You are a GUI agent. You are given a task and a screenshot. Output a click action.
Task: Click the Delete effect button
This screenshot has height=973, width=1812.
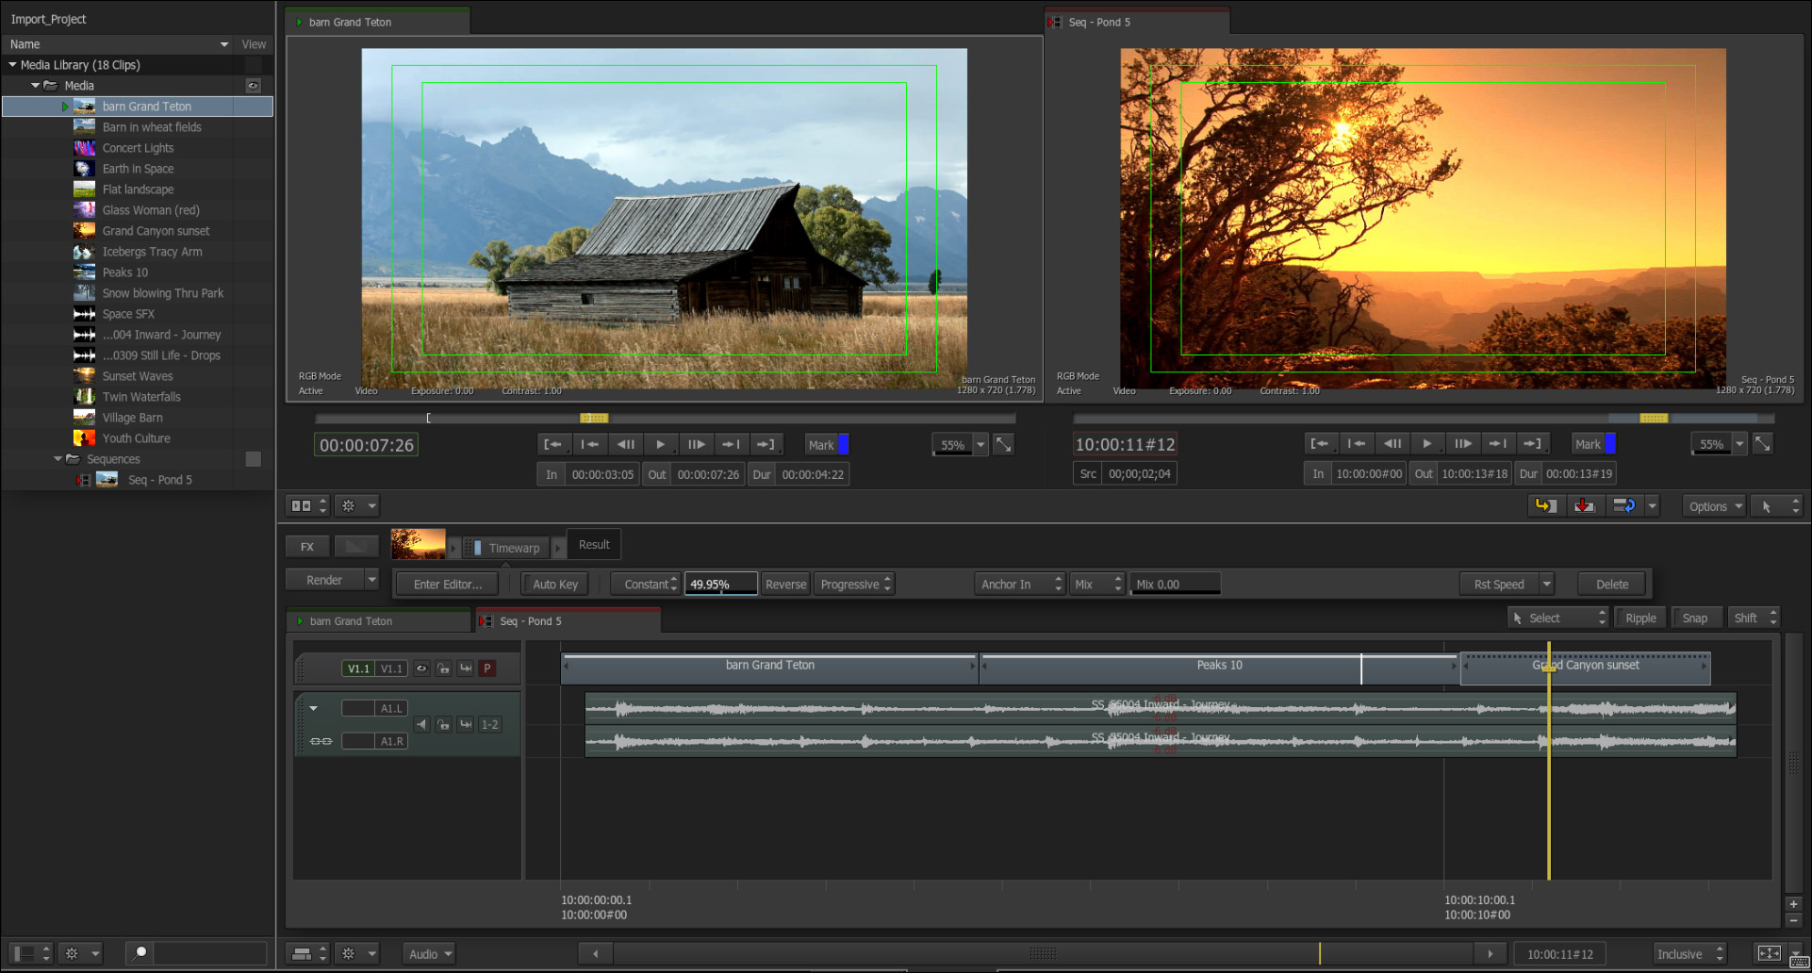tap(1612, 585)
